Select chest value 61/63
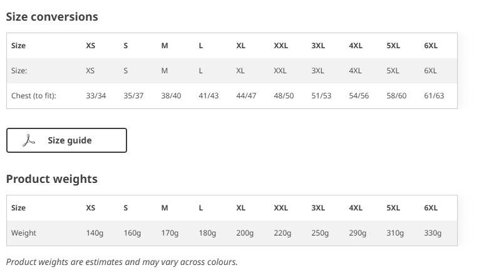This screenshot has width=484, height=275. click(434, 96)
